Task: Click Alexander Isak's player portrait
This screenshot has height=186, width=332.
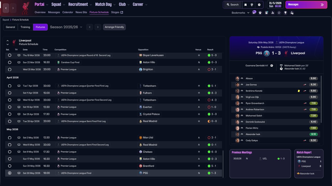Action: tap(237, 134)
